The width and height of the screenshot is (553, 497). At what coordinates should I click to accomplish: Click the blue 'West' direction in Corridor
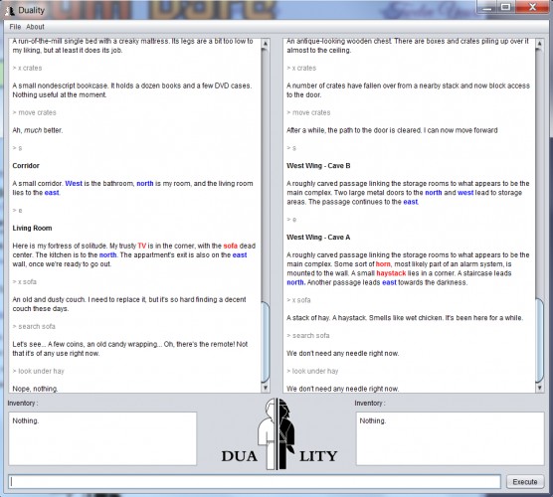point(74,183)
